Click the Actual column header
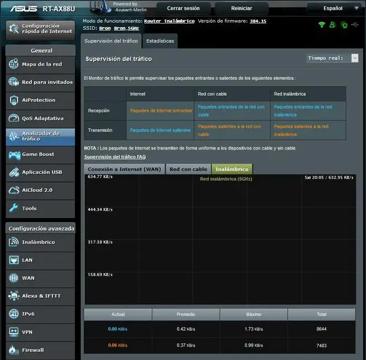Screen dimensions: 366x360 [118, 315]
